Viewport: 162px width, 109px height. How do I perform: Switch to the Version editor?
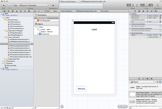tap(137, 5)
